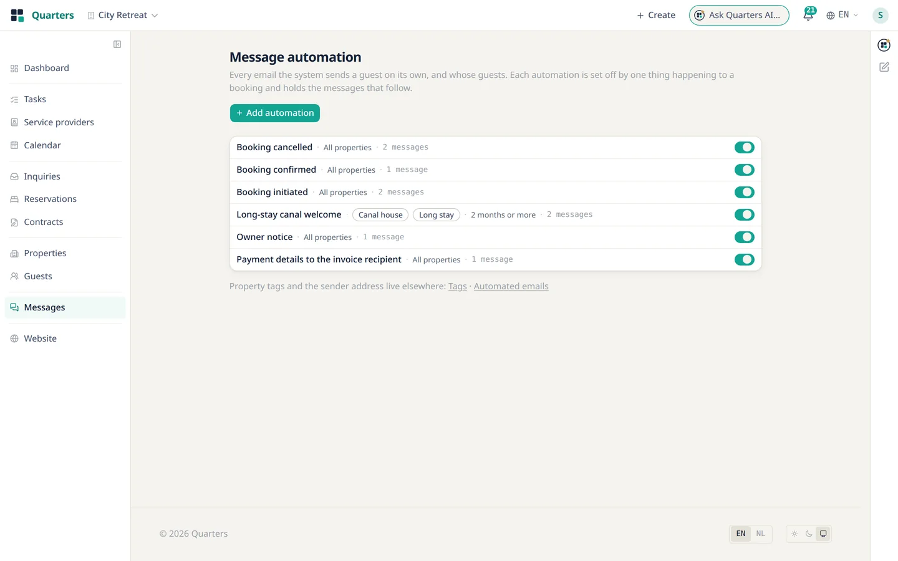Open the City Retreat workspace dropdown

[123, 16]
